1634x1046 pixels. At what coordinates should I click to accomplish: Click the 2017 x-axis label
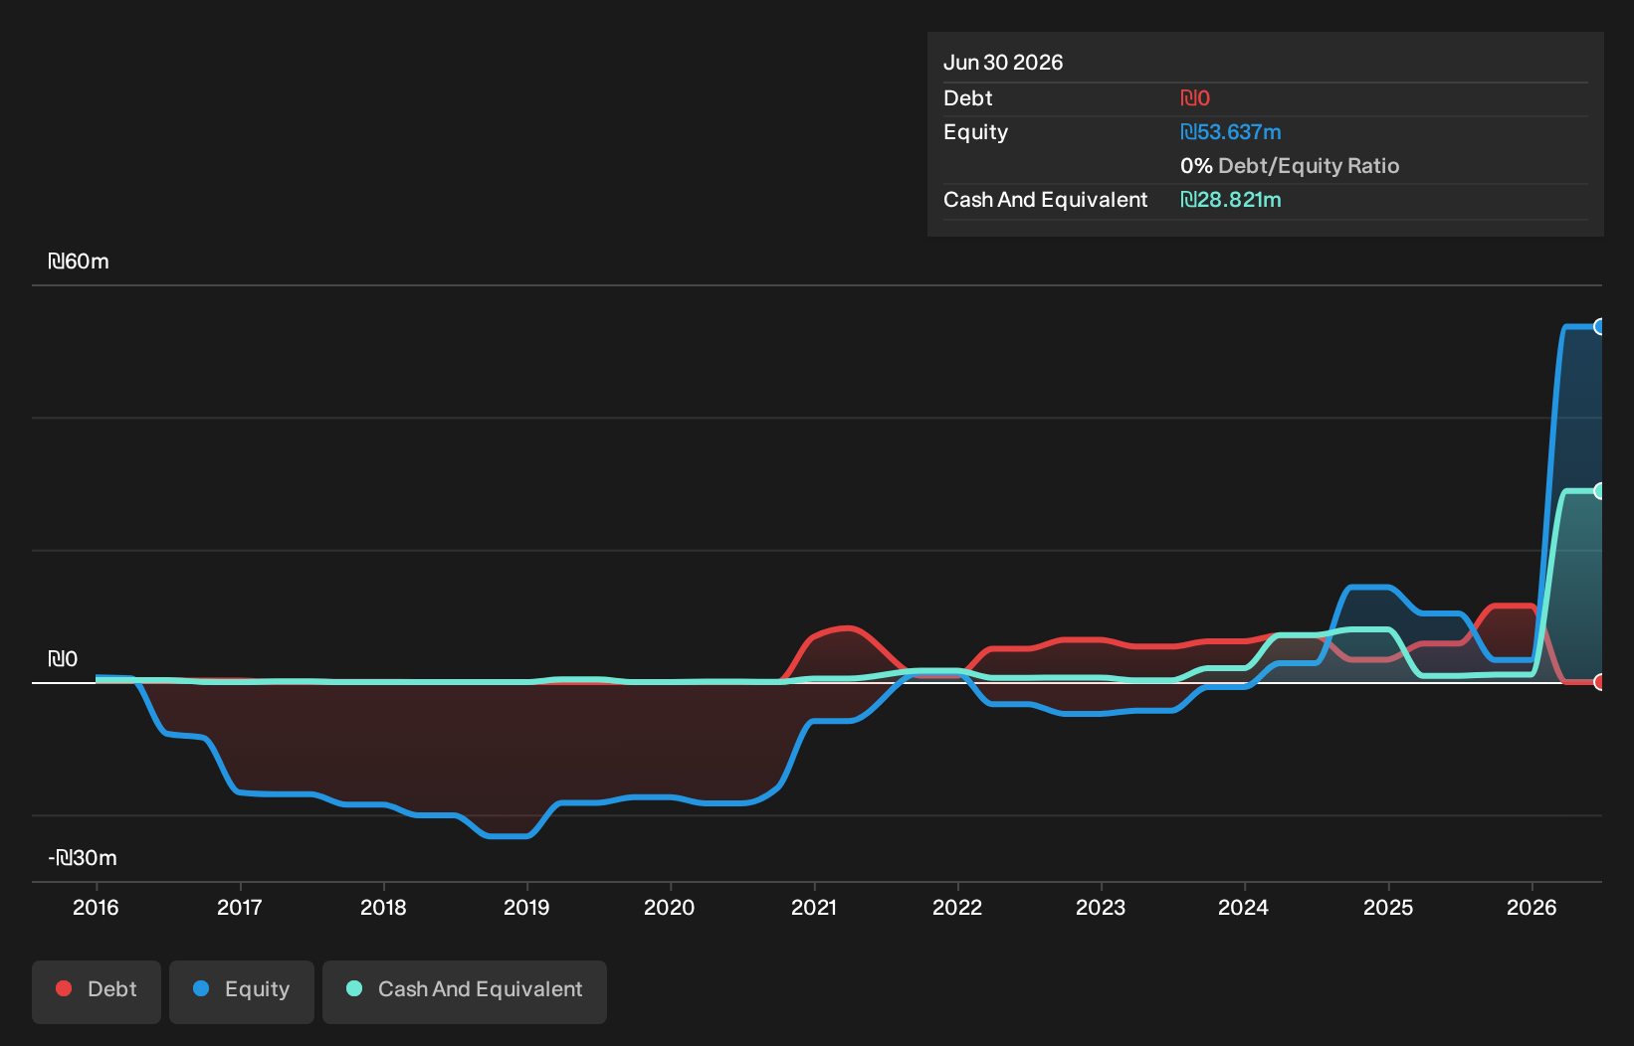pos(240,908)
